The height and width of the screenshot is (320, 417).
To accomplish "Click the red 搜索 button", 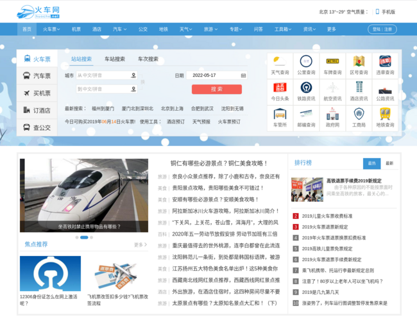I will coord(217,89).
